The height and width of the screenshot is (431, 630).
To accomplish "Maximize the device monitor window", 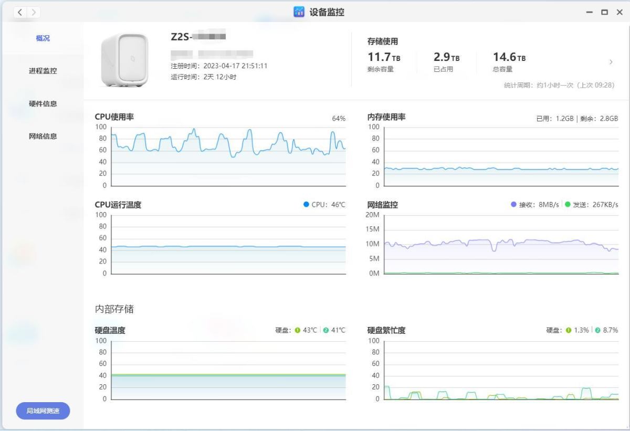I will point(604,12).
